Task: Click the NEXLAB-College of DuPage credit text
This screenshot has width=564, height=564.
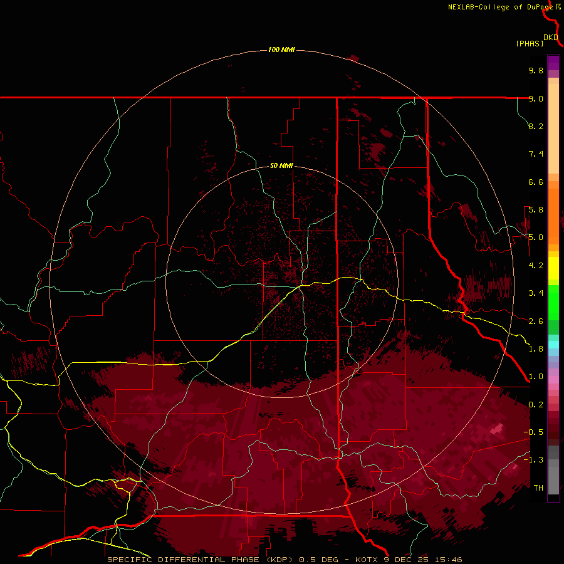Action: [500, 7]
